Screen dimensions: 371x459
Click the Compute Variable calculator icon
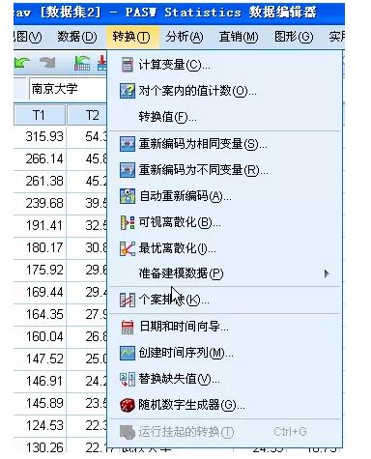coord(128,65)
